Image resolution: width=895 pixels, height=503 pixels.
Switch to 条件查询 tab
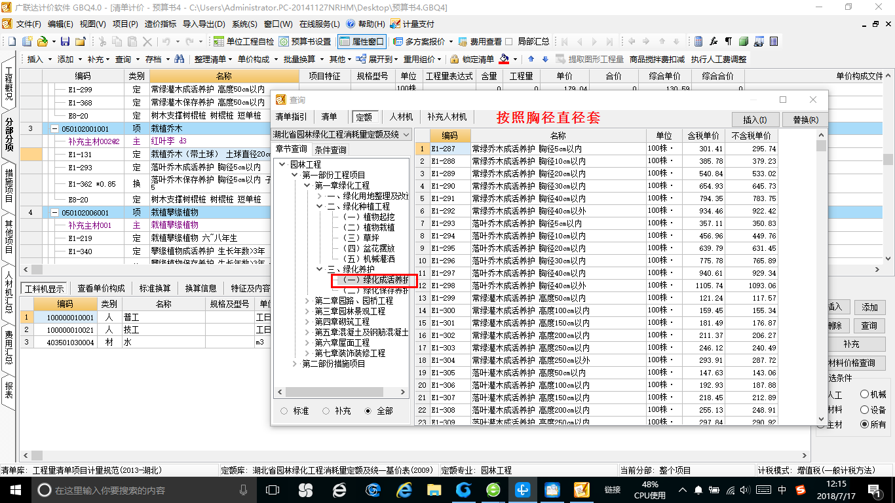pos(331,149)
